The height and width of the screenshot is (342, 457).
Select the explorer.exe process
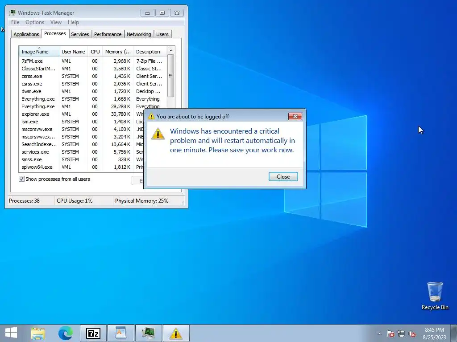point(82,114)
